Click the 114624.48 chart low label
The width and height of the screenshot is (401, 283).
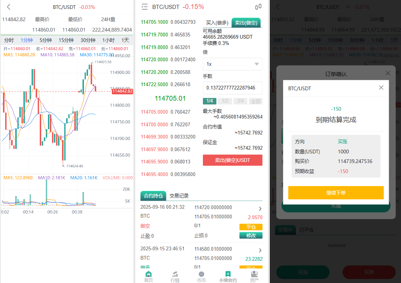tap(74, 166)
